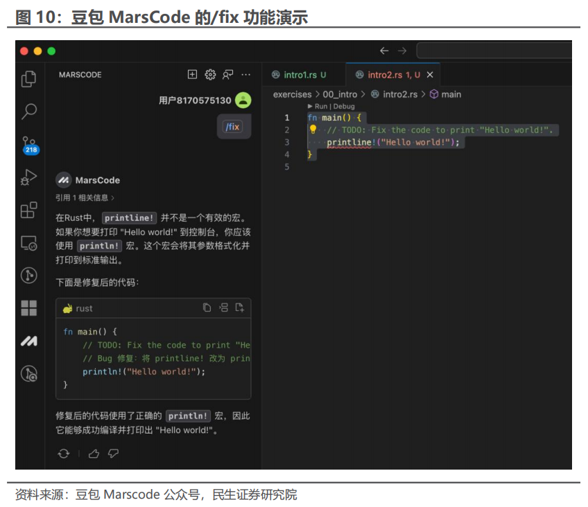Viewport: 588px width, 507px height.
Task: Click the top command center search field
Action: click(494, 51)
